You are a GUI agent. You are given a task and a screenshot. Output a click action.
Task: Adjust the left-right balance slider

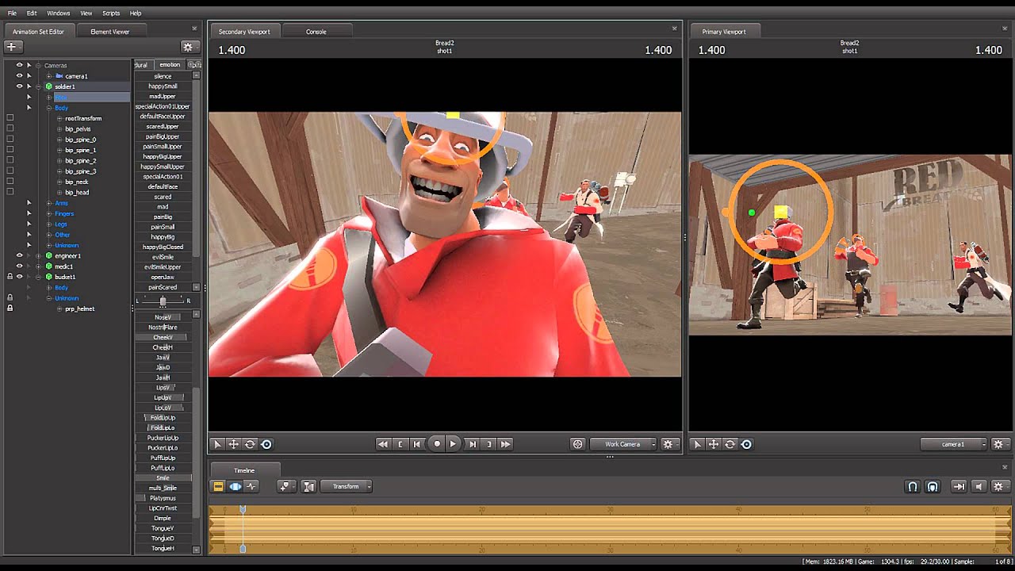click(163, 301)
